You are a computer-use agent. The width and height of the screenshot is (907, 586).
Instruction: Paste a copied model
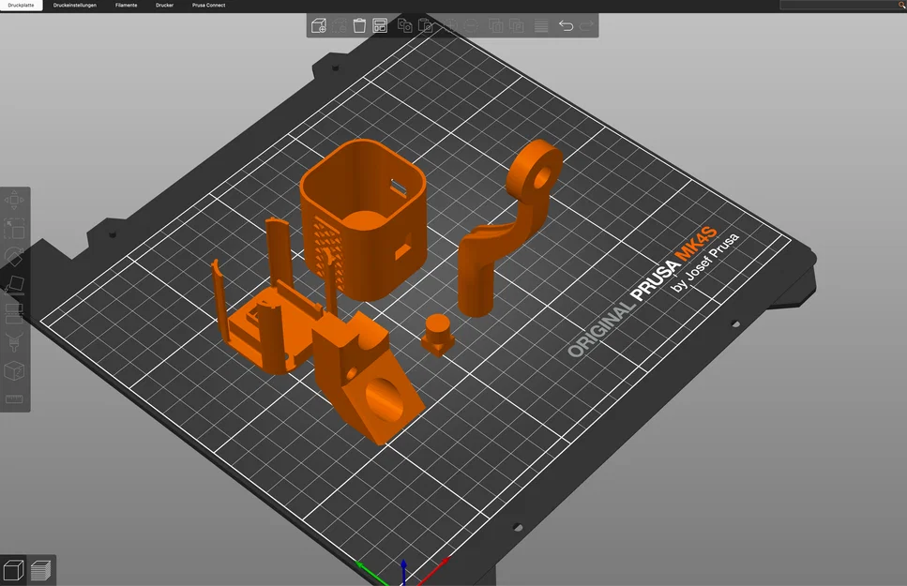[x=426, y=26]
